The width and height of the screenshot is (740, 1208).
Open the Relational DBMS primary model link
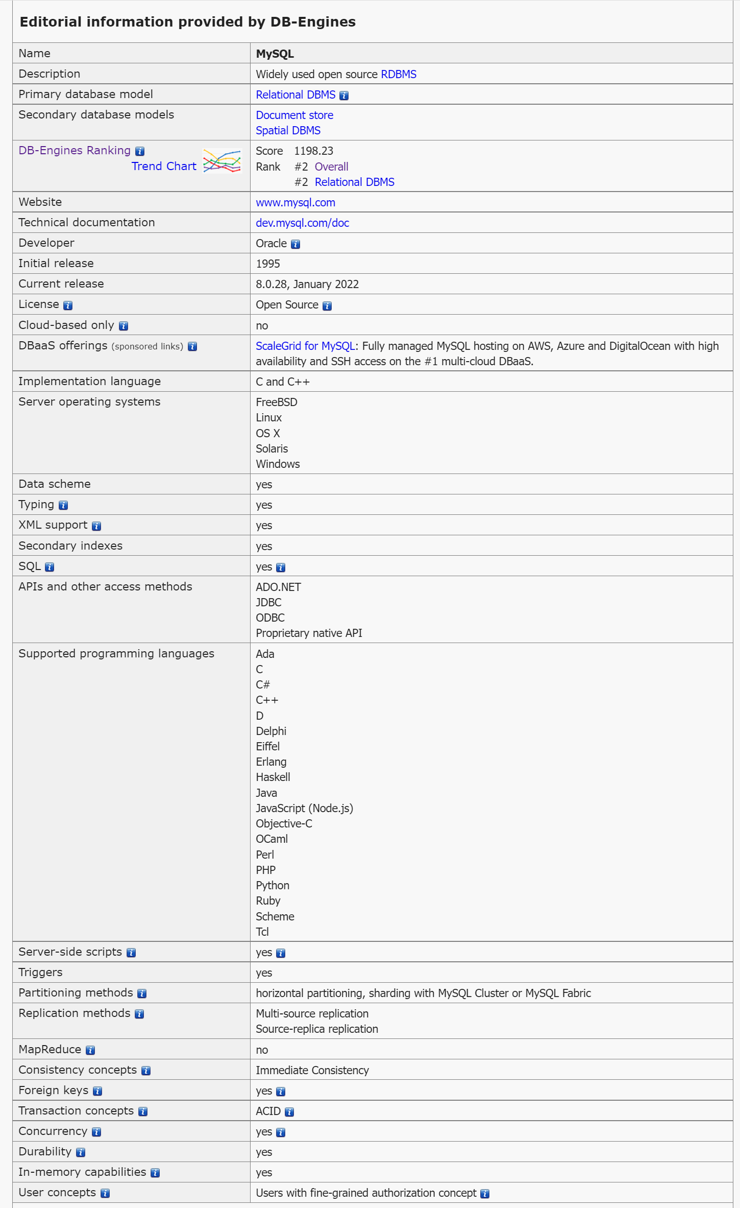pos(295,94)
